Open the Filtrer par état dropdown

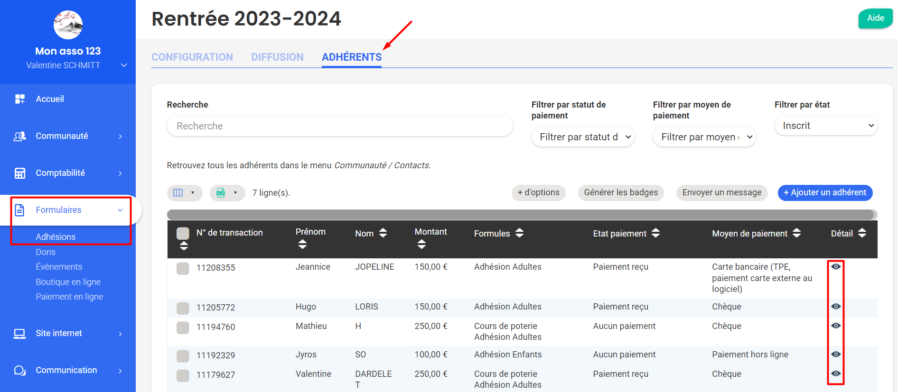pos(826,126)
